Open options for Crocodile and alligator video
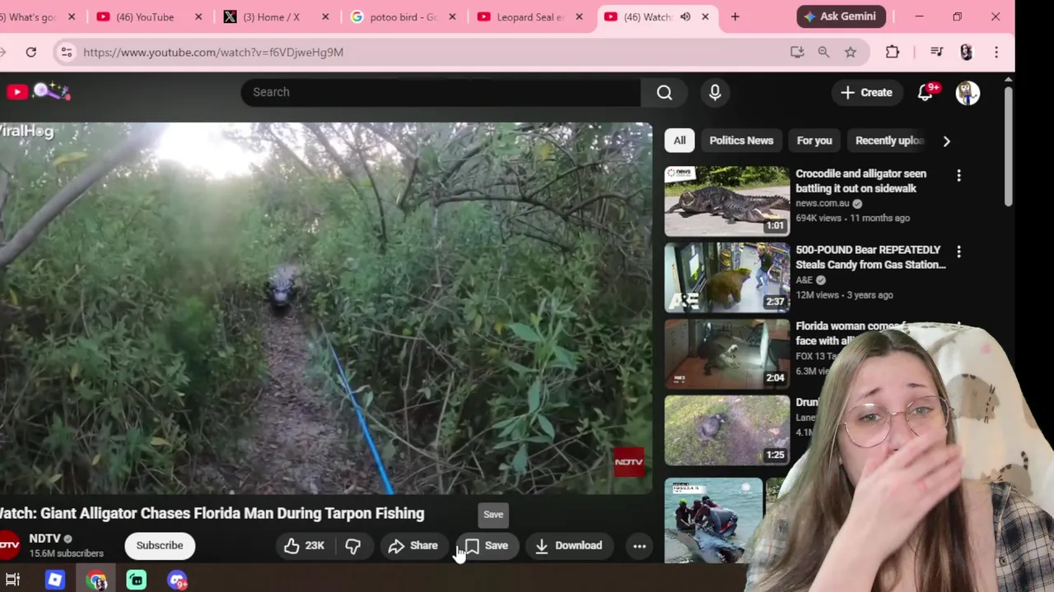This screenshot has height=592, width=1054. [958, 175]
